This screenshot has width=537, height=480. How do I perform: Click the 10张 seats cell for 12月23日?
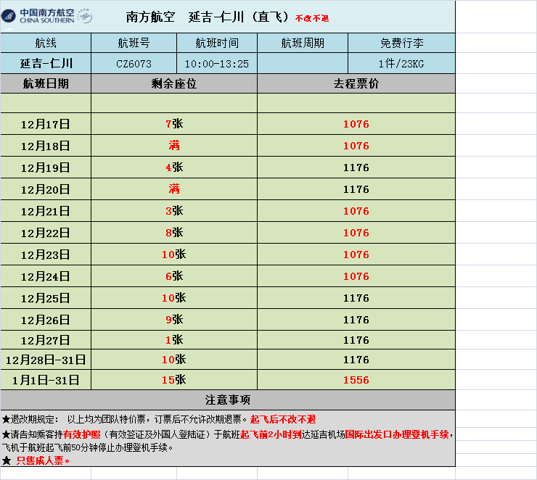[174, 255]
